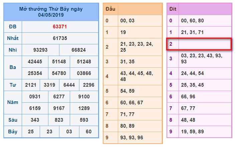The width and height of the screenshot is (236, 147).
Task: Select the sixth prize number 823
Action: click(59, 120)
